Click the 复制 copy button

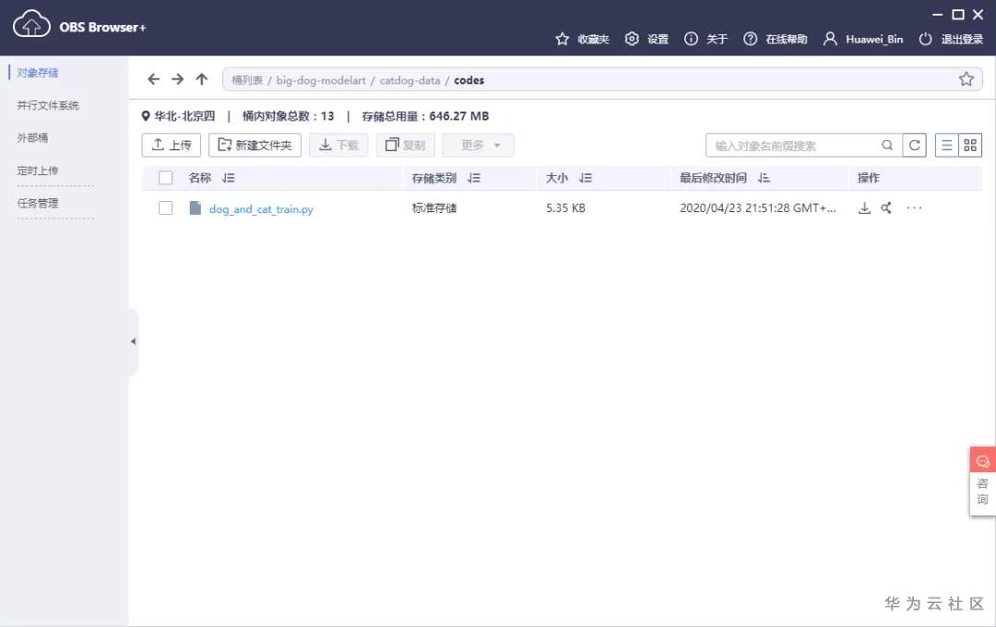coord(405,145)
